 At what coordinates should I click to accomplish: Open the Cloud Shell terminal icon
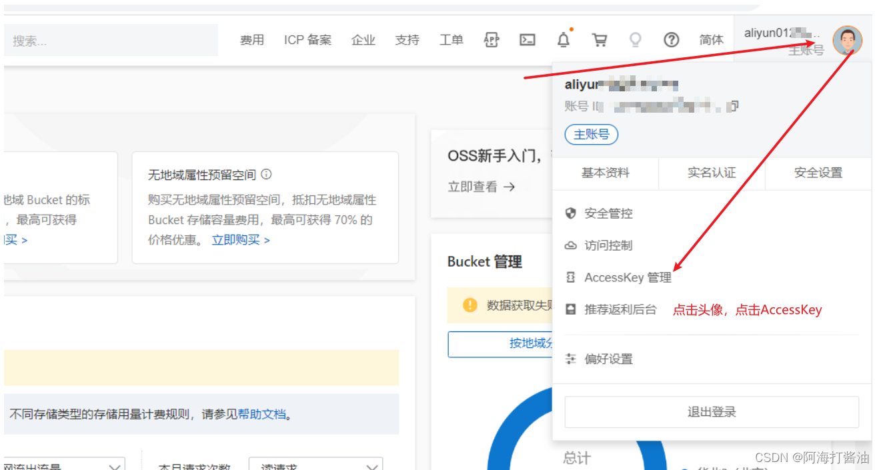click(x=528, y=40)
